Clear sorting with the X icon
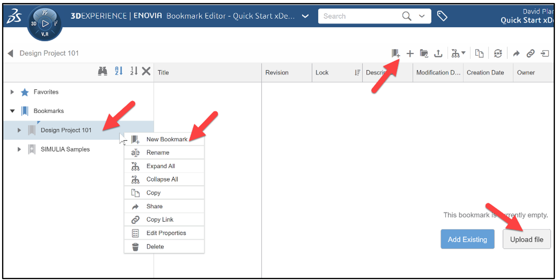The image size is (557, 280). pyautogui.click(x=146, y=72)
